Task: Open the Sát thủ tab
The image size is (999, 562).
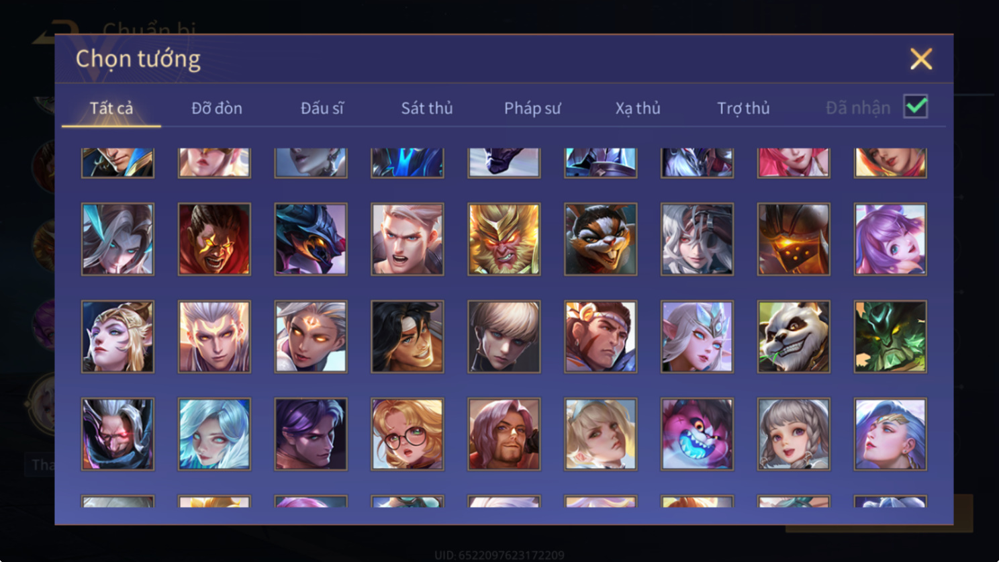Action: (427, 108)
